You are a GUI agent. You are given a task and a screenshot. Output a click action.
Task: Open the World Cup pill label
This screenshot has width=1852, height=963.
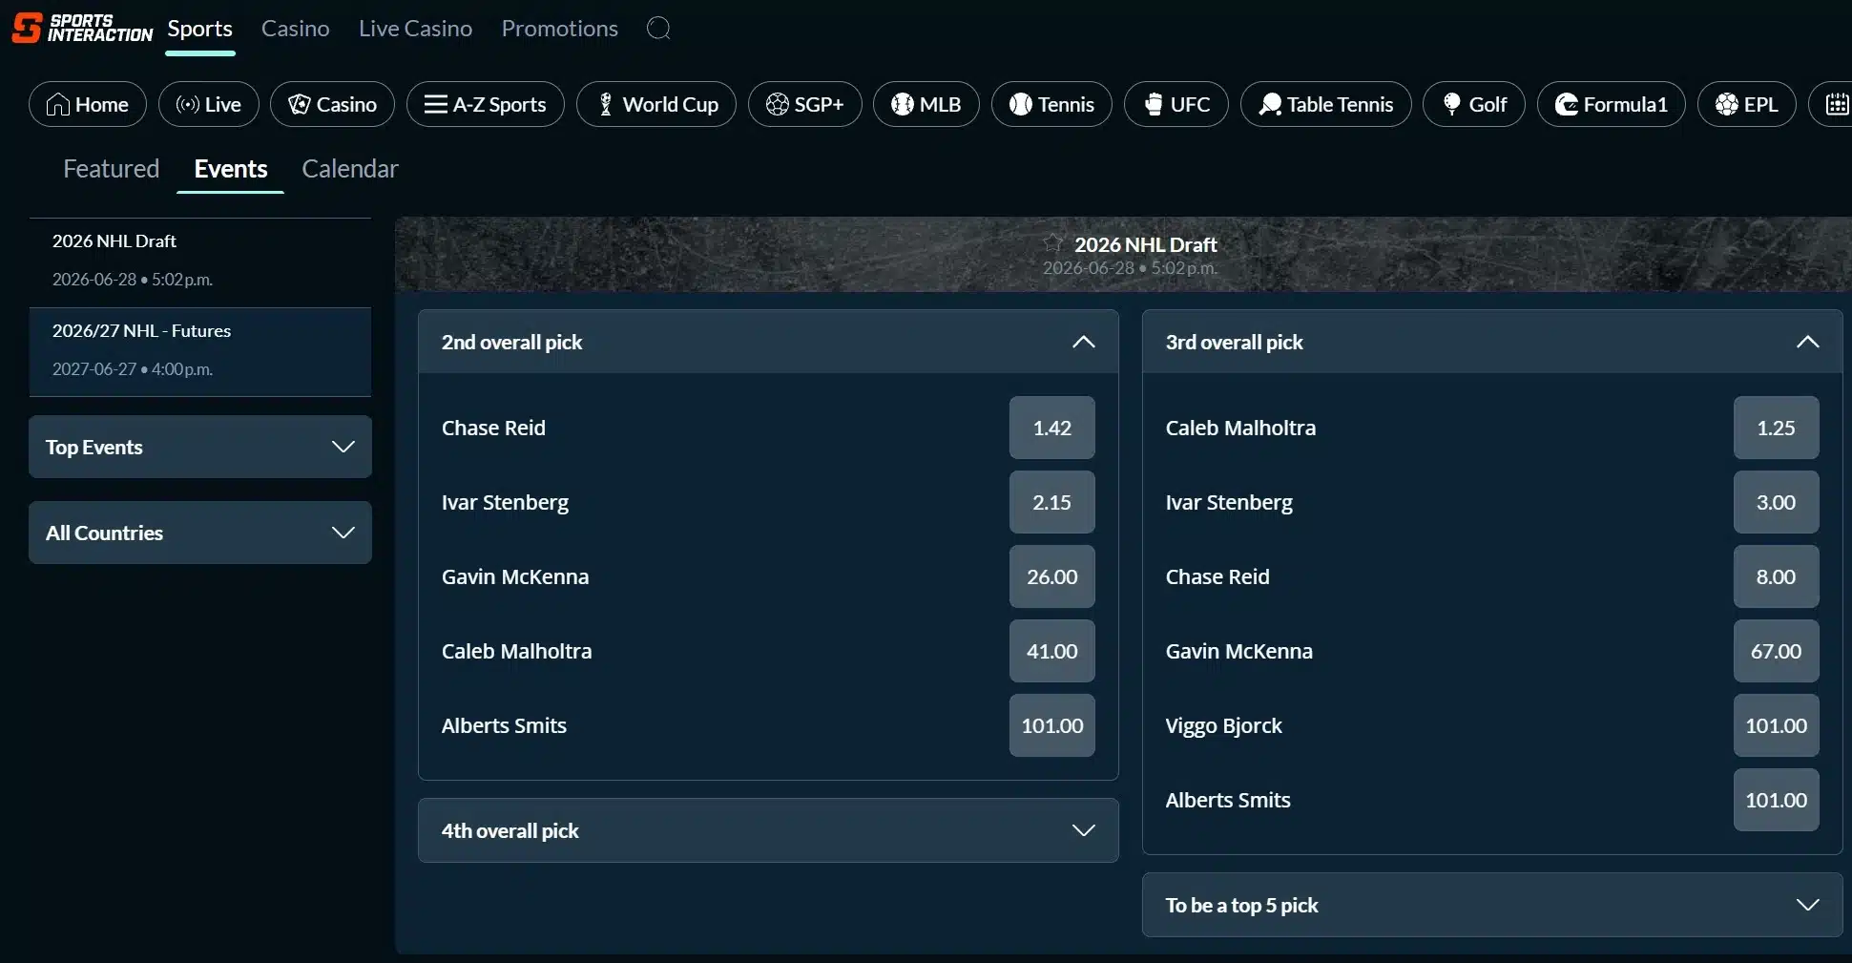point(671,104)
